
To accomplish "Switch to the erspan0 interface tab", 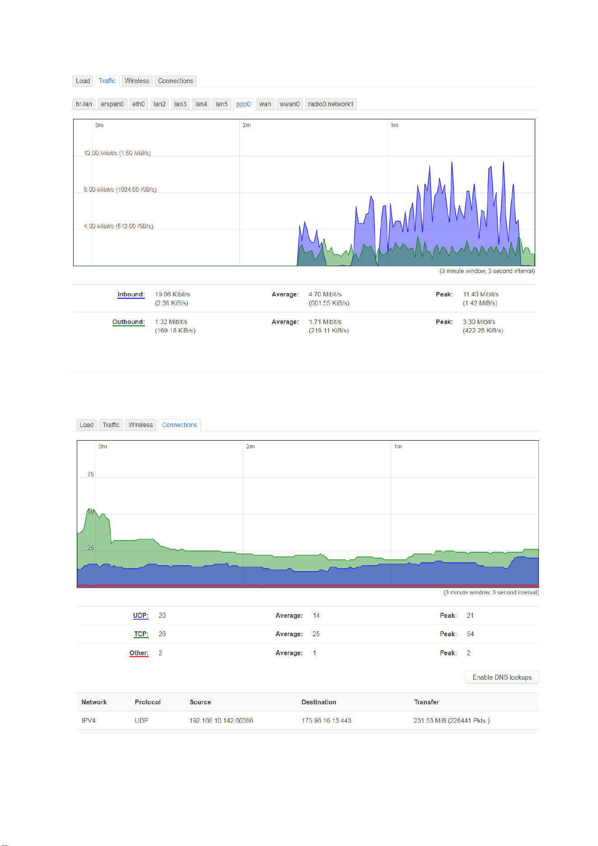I will (112, 104).
